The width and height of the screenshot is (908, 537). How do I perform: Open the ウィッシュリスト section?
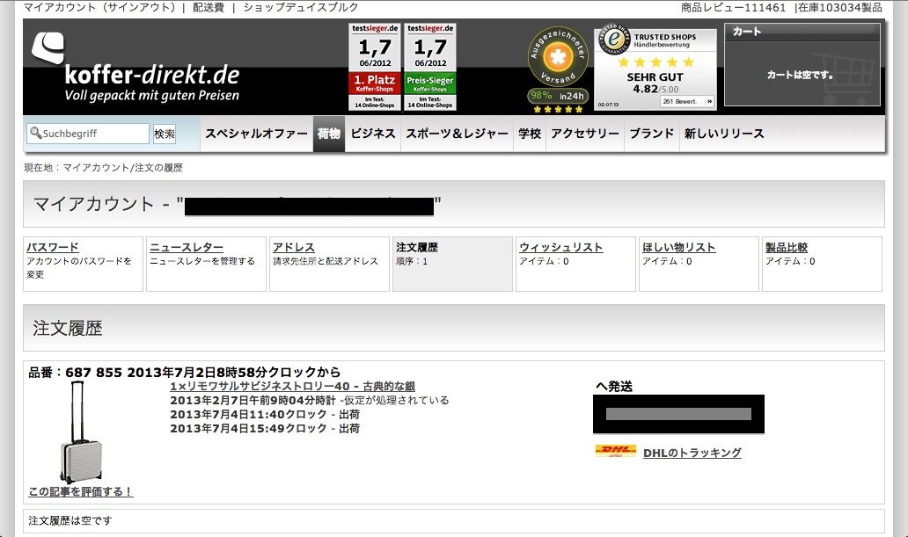575,264
